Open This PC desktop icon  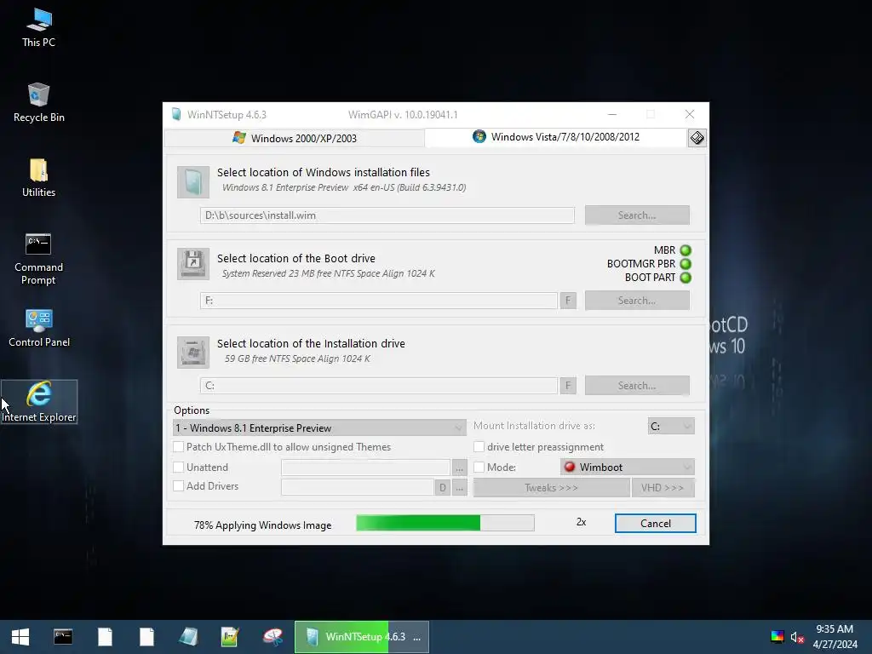point(38,27)
